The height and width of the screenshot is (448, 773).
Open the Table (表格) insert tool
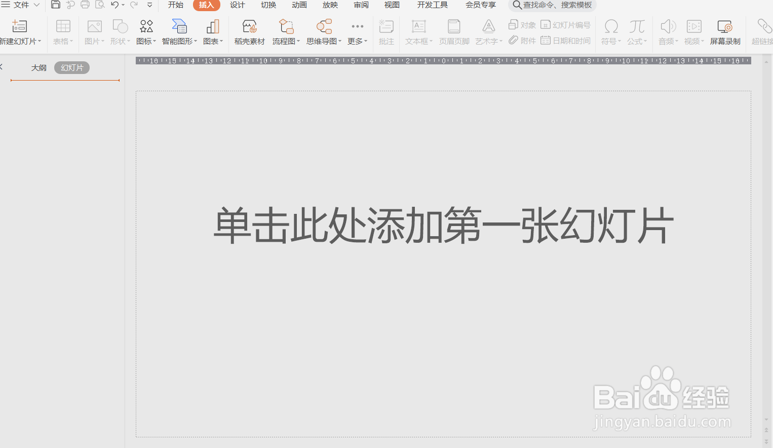coord(63,32)
